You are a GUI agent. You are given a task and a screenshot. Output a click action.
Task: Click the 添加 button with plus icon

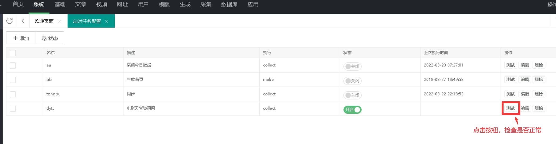(21, 38)
